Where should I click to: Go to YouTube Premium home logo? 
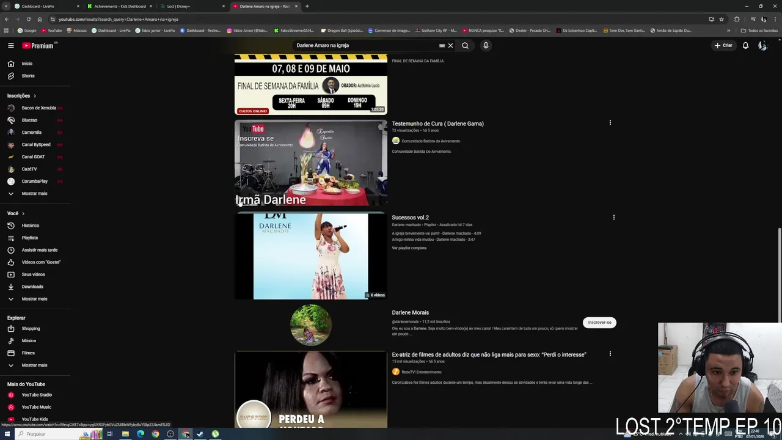(x=38, y=45)
